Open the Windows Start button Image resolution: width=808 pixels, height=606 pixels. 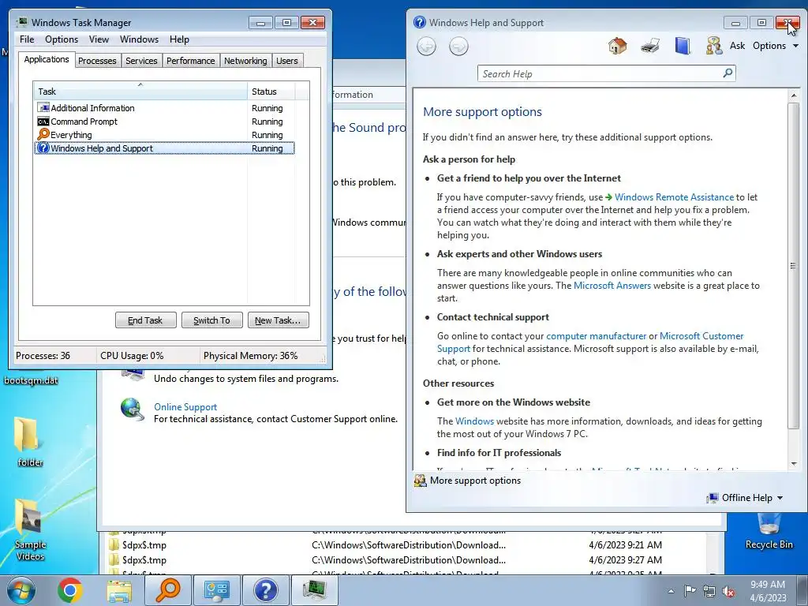pos(21,590)
